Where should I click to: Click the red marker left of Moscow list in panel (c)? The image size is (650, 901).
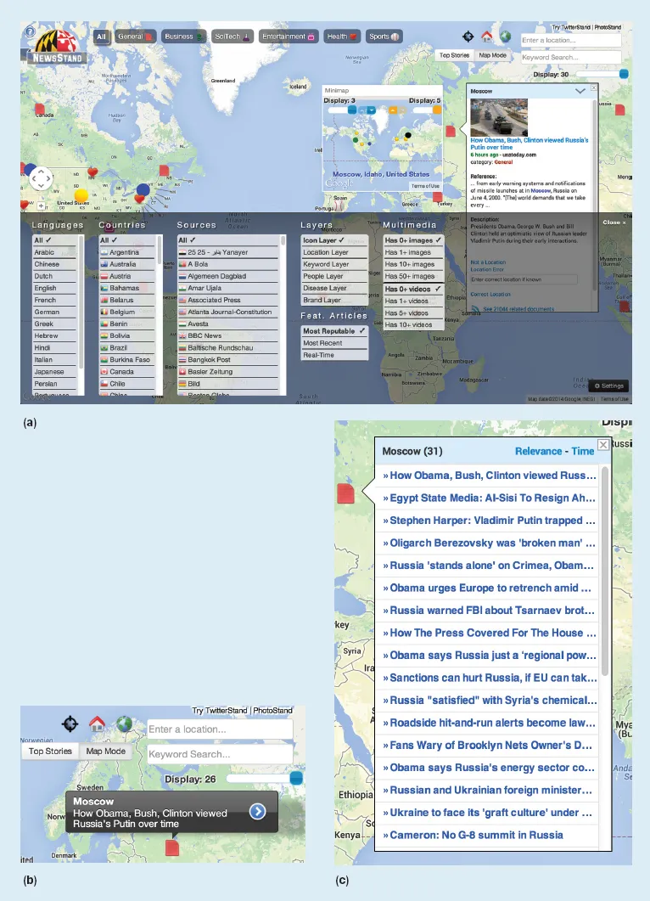[x=345, y=493]
